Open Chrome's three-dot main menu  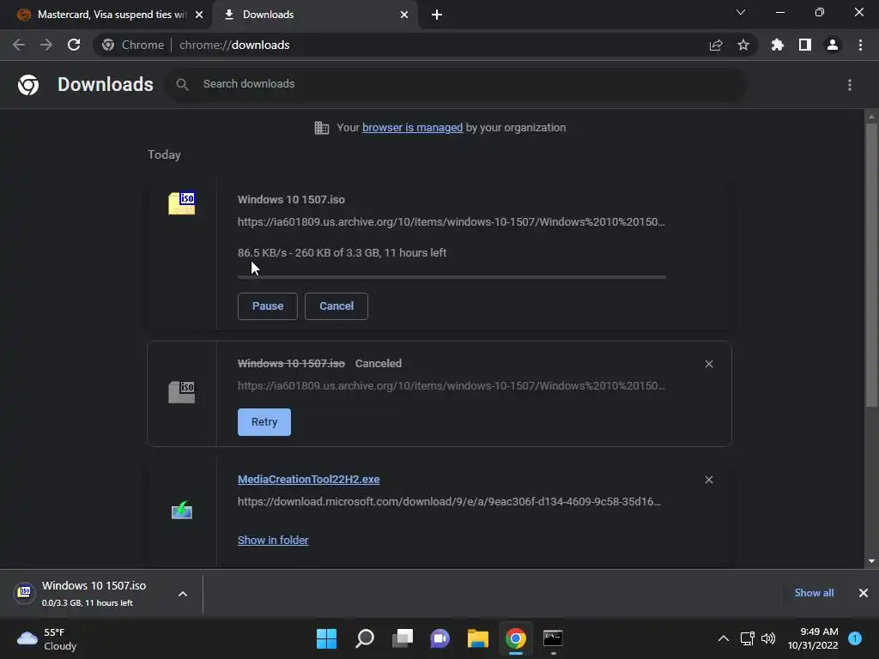860,45
